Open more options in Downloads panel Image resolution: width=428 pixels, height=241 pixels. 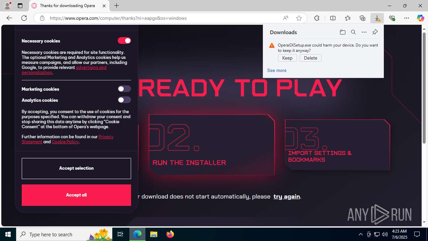pyautogui.click(x=364, y=32)
